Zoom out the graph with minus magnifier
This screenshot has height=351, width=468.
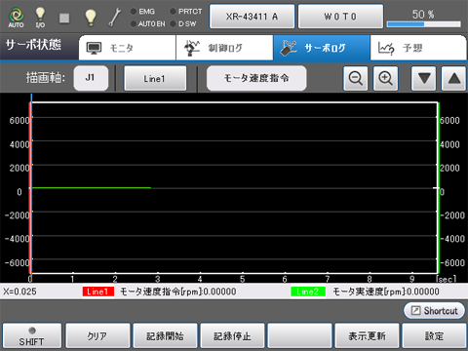click(356, 78)
